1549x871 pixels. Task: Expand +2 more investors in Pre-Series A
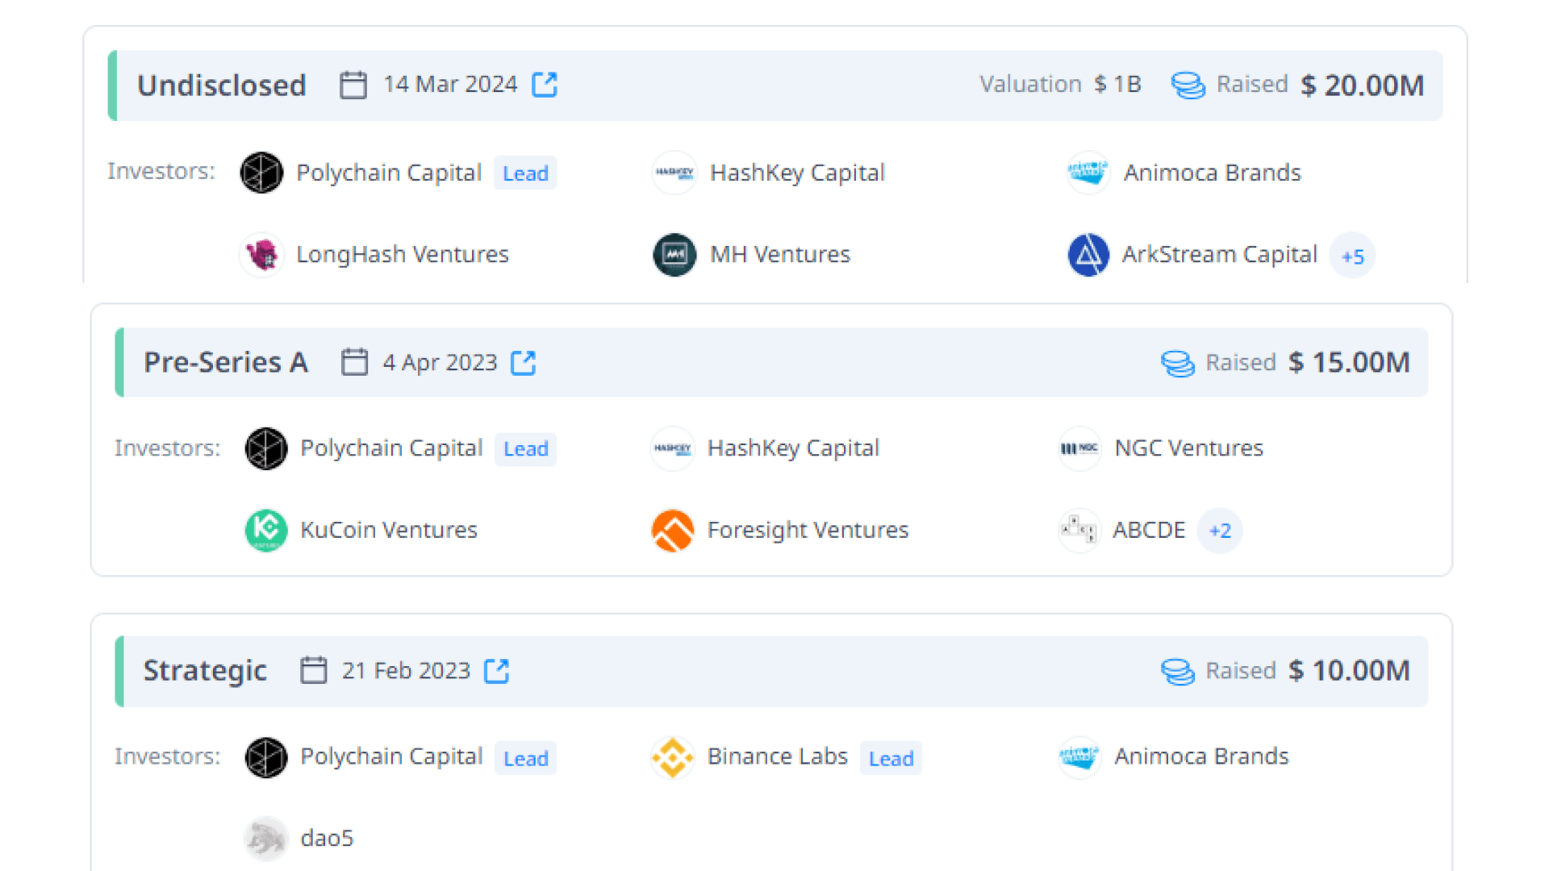coord(1219,531)
